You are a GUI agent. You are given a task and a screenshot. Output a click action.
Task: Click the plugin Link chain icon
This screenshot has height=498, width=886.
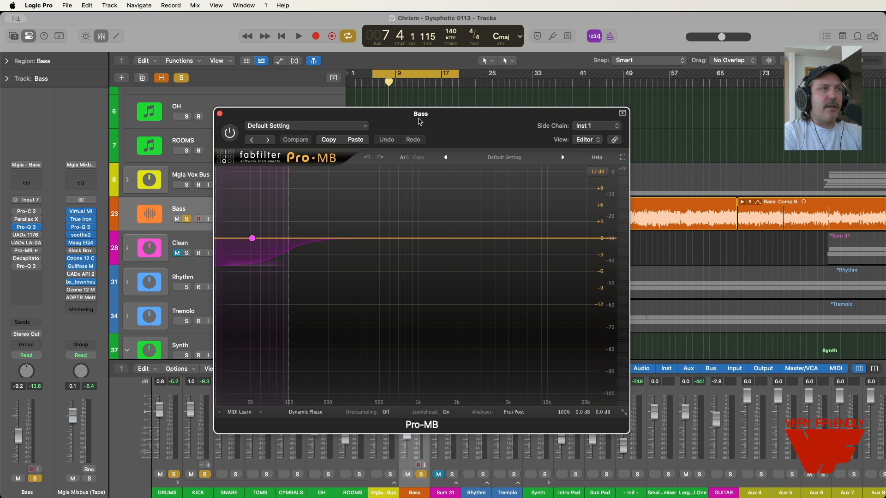[x=614, y=140]
